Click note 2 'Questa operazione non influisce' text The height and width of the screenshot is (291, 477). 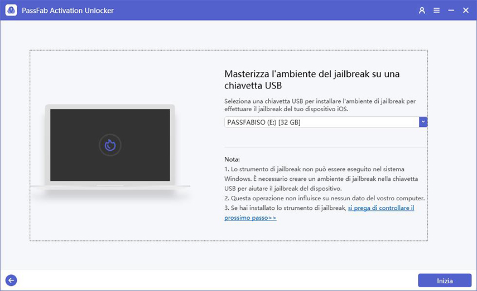click(x=325, y=198)
